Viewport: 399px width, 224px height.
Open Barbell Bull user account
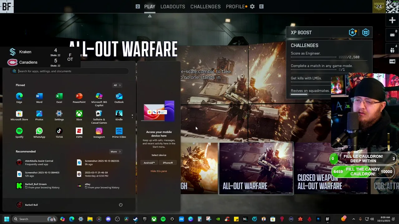point(27,205)
